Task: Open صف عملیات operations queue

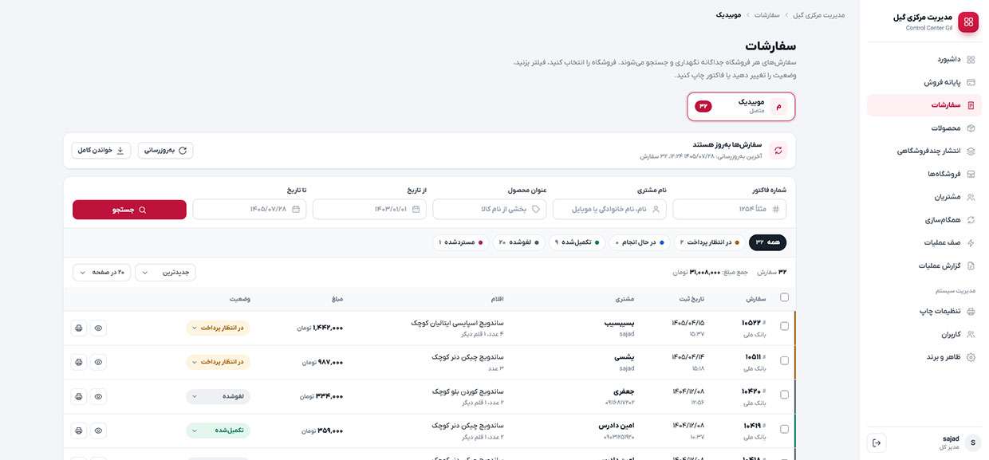Action: tap(924, 242)
